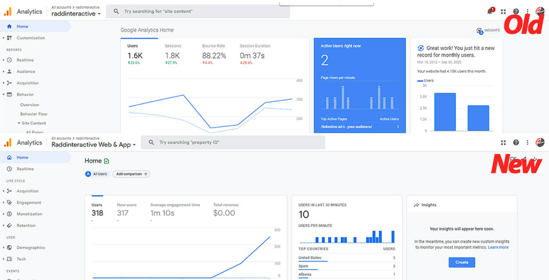Collapse the Behavior section arrow

(x=4, y=95)
